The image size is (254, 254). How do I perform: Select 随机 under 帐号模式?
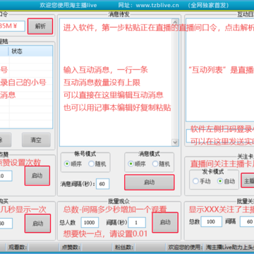tap(97, 164)
